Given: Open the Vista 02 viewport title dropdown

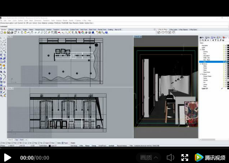Looking at the screenshot, I should coord(141,37).
